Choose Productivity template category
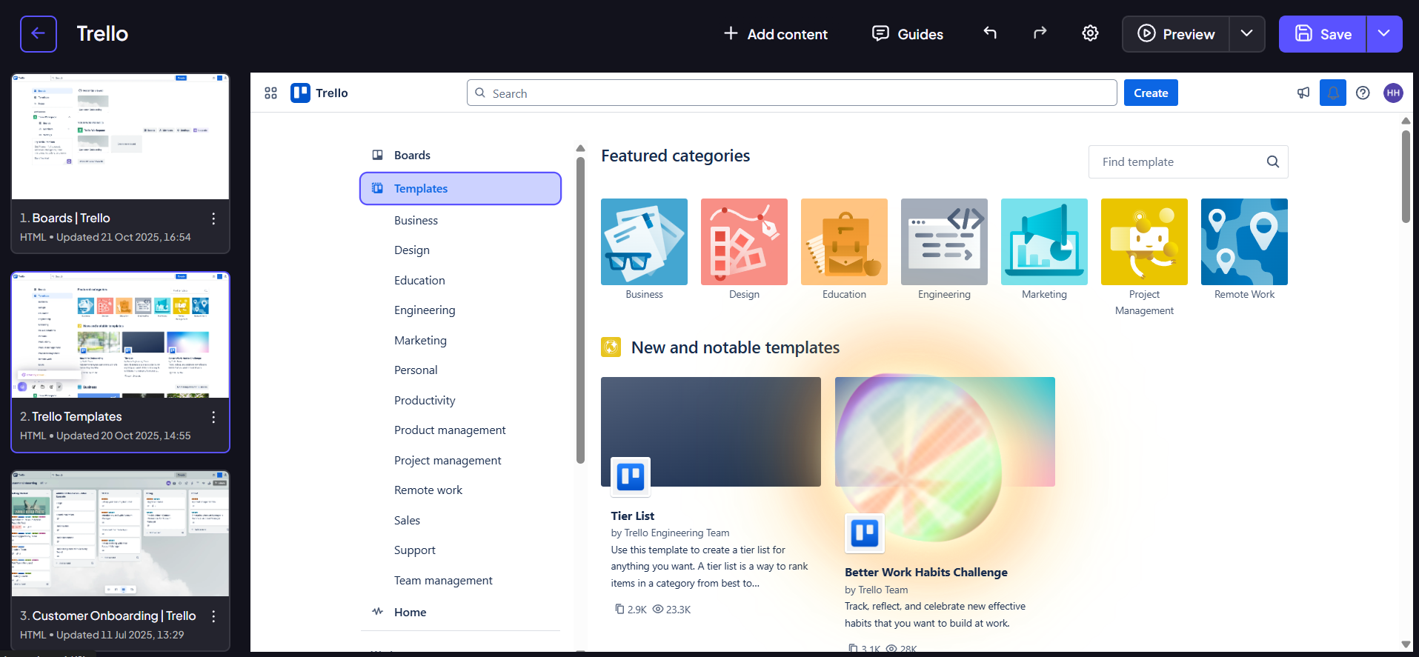1419x657 pixels. pyautogui.click(x=425, y=401)
